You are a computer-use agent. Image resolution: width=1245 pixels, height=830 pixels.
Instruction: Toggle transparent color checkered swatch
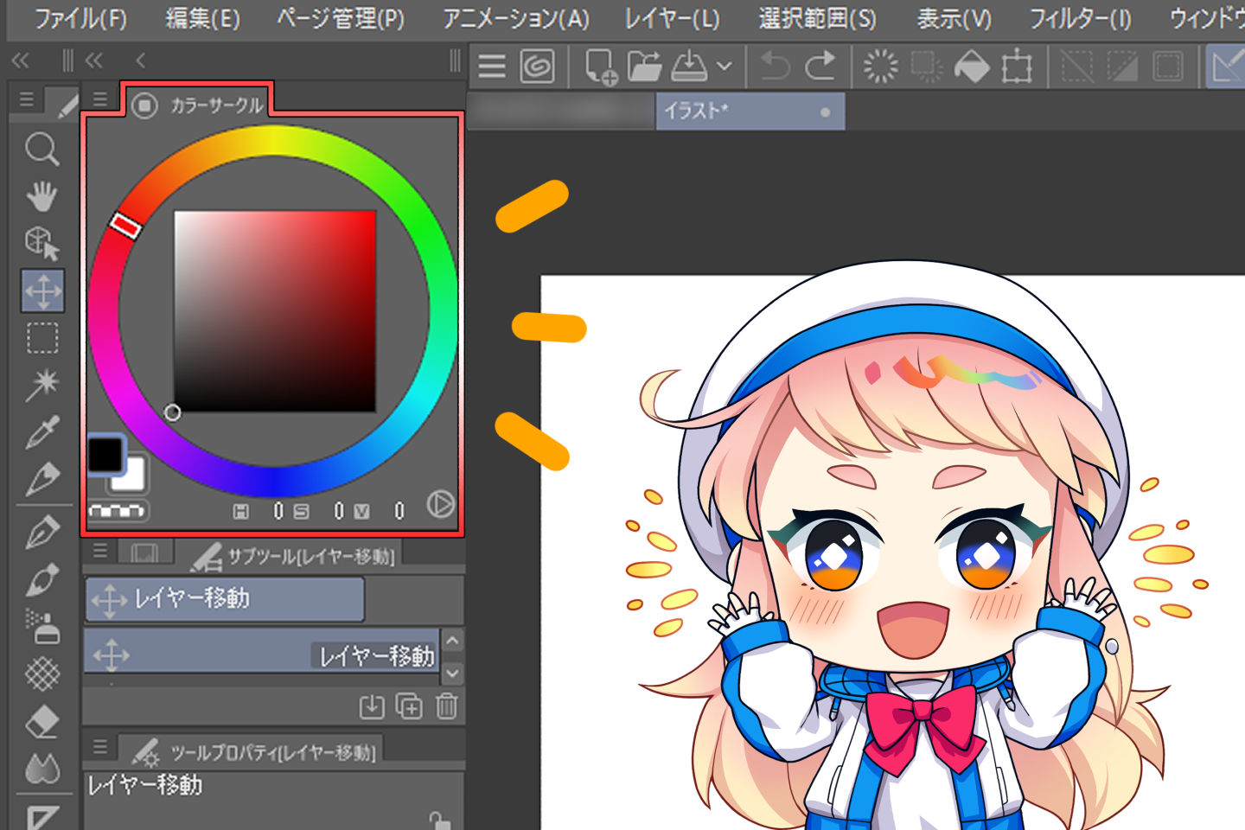(117, 511)
